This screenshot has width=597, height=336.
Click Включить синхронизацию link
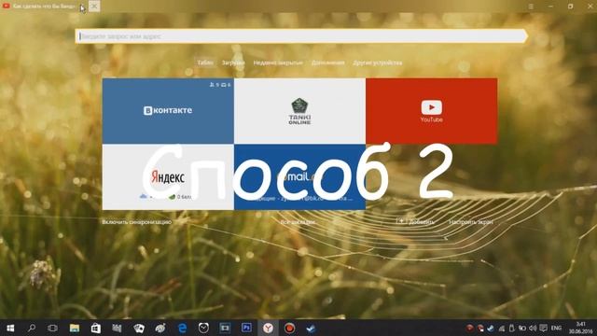click(x=137, y=222)
